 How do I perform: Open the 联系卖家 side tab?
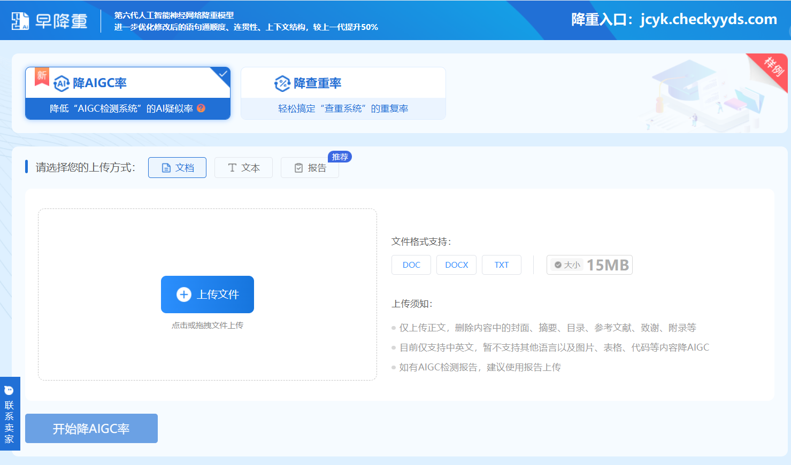click(10, 414)
